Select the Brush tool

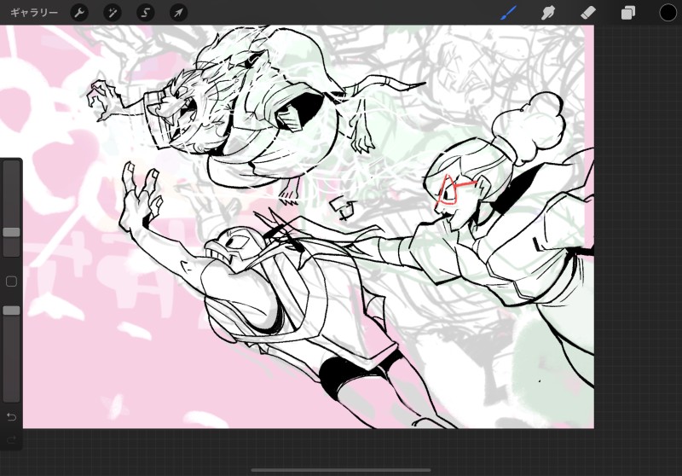(x=508, y=13)
